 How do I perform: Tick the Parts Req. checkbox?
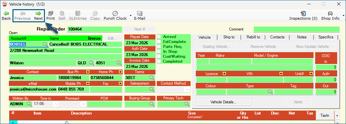pos(159,47)
